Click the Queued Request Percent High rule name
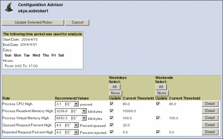This screenshot has width=223, height=139. point(27,125)
